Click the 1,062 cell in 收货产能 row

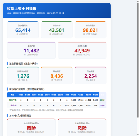(73, 100)
